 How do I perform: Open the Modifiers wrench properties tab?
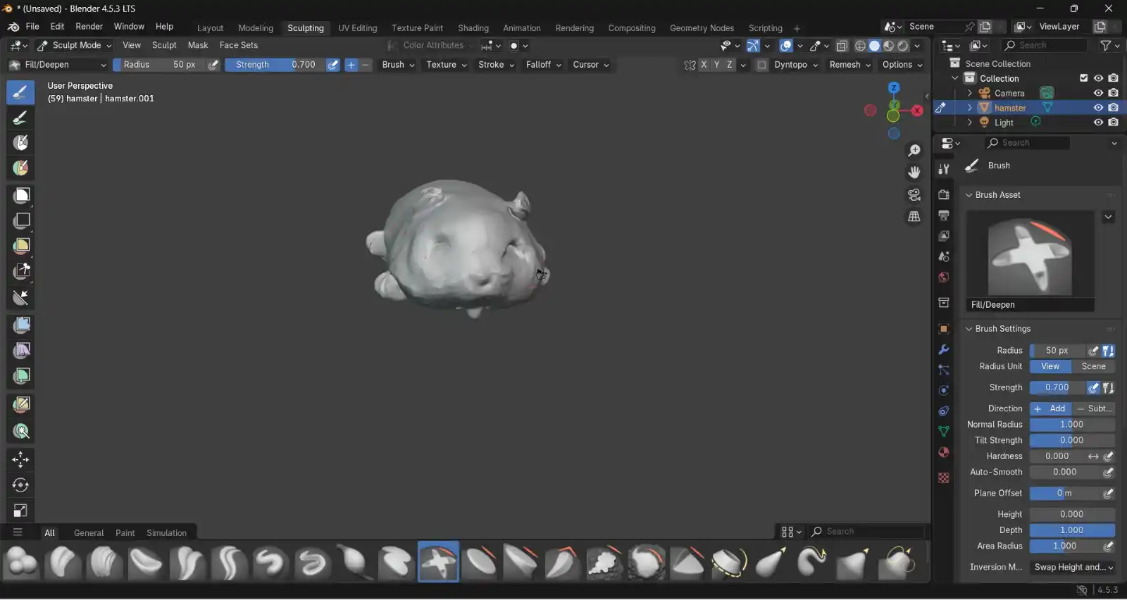944,350
